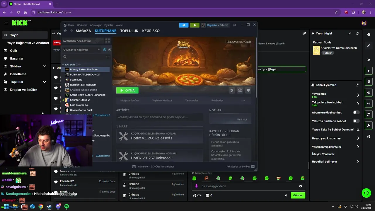The width and height of the screenshot is (375, 211).
Task: Show hidden system tray icons
Action: tap(333, 206)
